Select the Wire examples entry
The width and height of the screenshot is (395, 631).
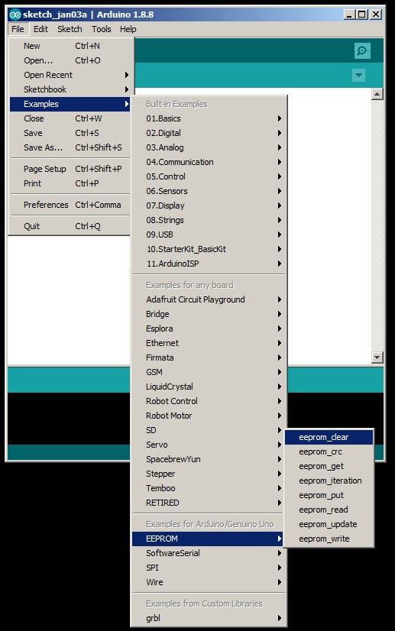(x=209, y=582)
